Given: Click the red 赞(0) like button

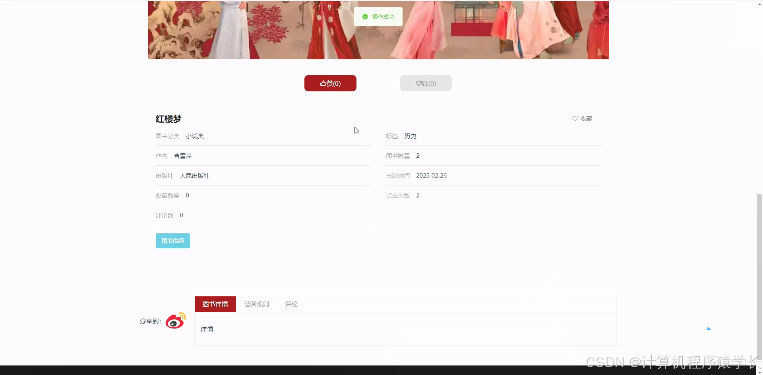Looking at the screenshot, I should click(x=330, y=83).
